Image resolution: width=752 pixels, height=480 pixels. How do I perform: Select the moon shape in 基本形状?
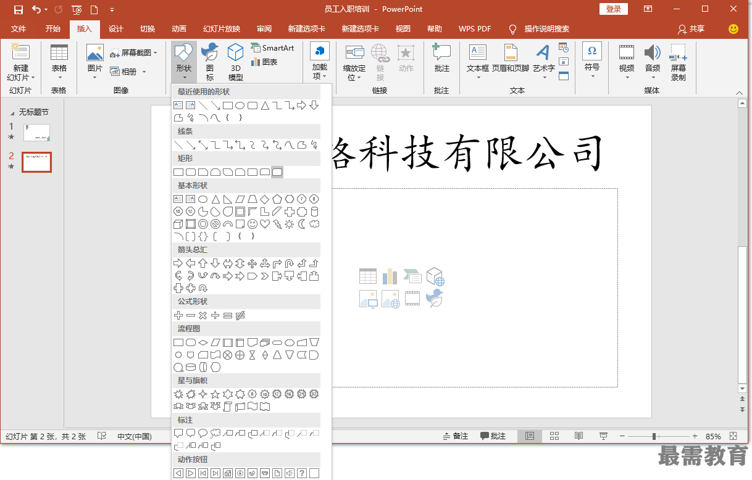tap(302, 224)
